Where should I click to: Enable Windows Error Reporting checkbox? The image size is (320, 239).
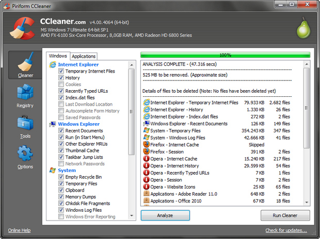point(61,216)
